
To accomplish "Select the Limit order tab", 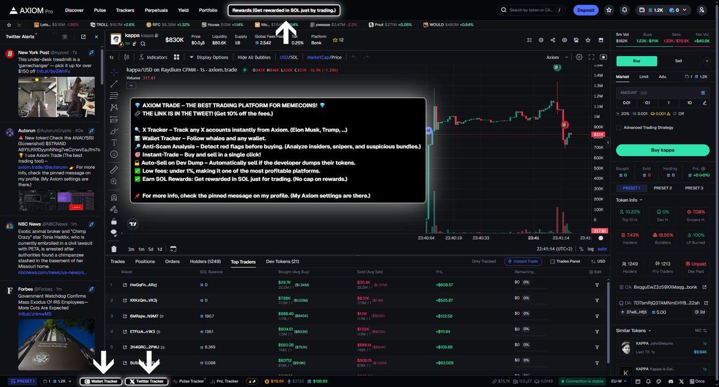I will click(644, 77).
